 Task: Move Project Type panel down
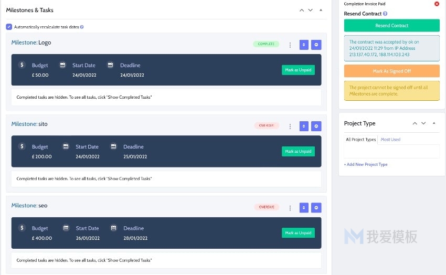(x=423, y=123)
